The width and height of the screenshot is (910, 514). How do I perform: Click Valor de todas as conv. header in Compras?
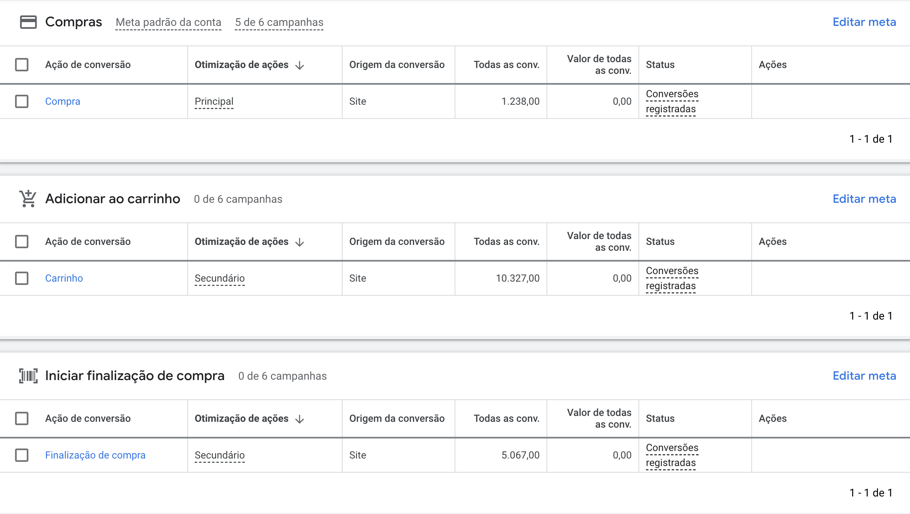(599, 65)
